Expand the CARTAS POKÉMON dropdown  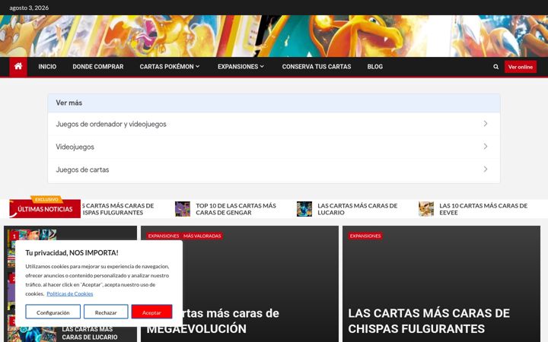(x=170, y=67)
